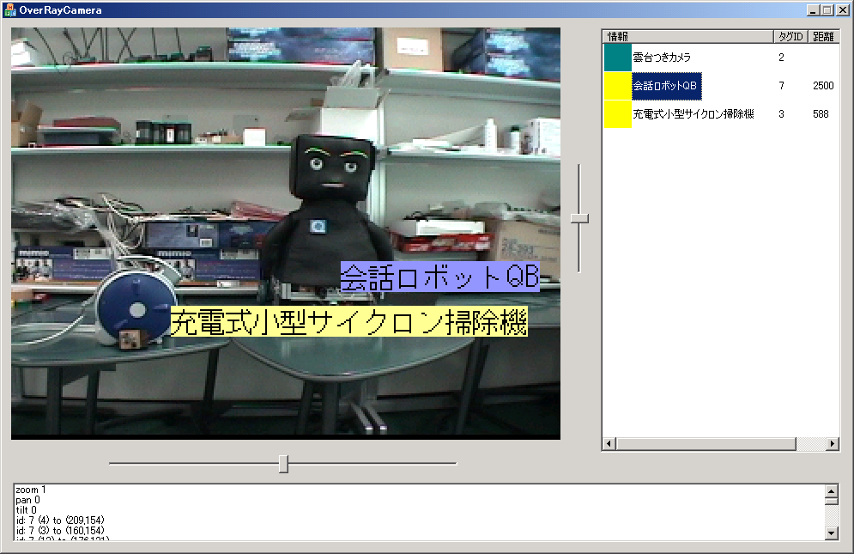Click tag ID 7 in the list

[x=782, y=86]
